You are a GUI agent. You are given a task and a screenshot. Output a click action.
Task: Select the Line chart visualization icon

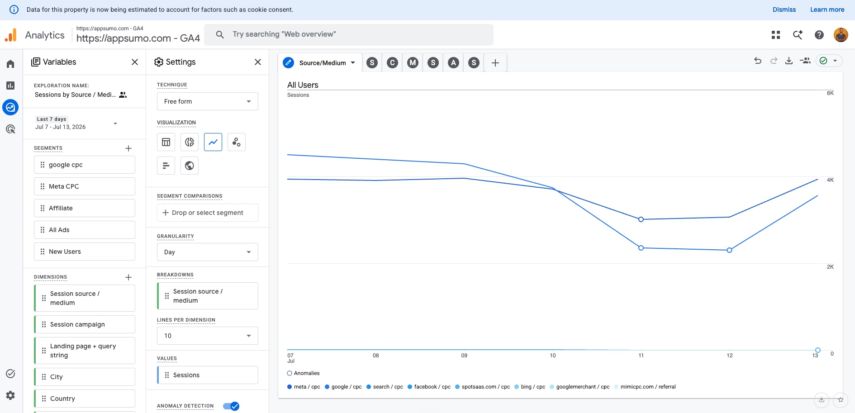tap(213, 142)
